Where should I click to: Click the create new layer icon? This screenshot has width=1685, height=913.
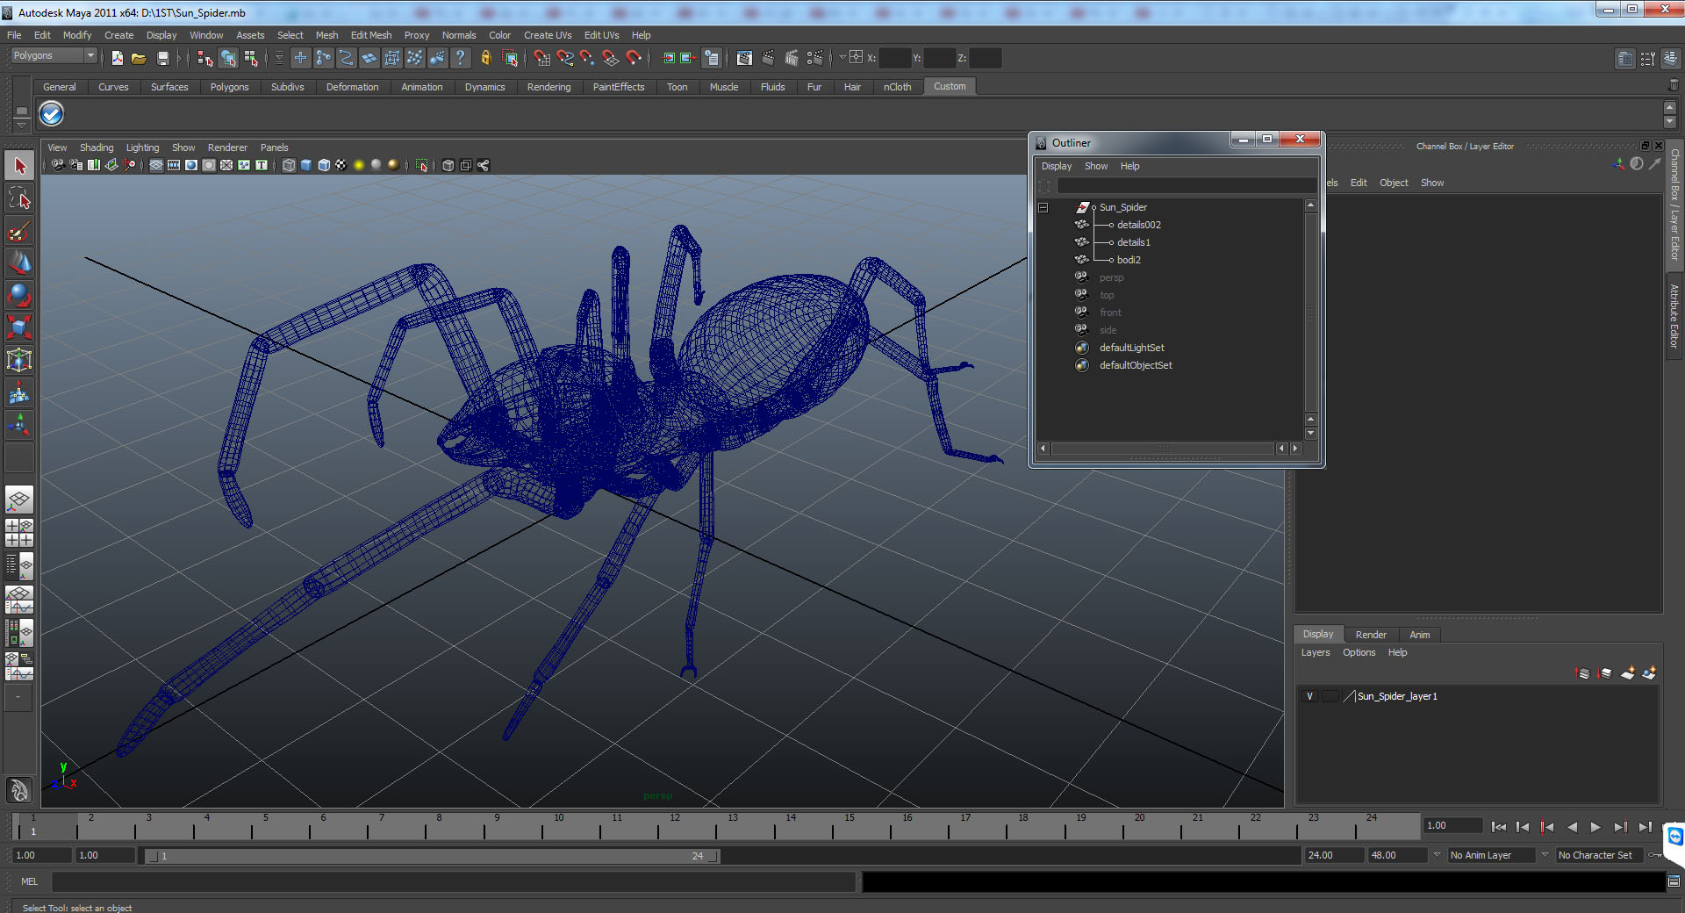(1627, 673)
